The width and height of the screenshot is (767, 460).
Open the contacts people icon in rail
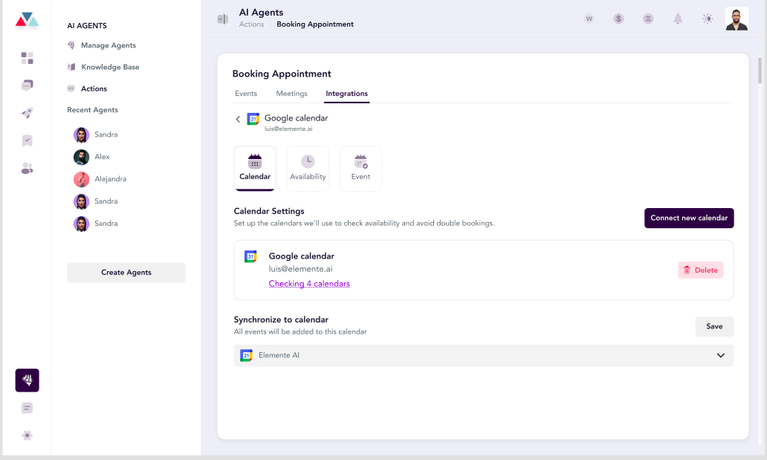(27, 169)
